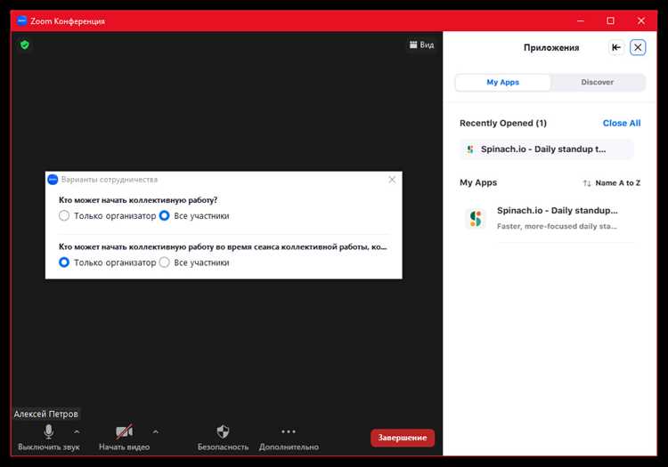Click the Алексей Петров participant name label
Image resolution: width=668 pixels, height=467 pixels.
(x=46, y=414)
